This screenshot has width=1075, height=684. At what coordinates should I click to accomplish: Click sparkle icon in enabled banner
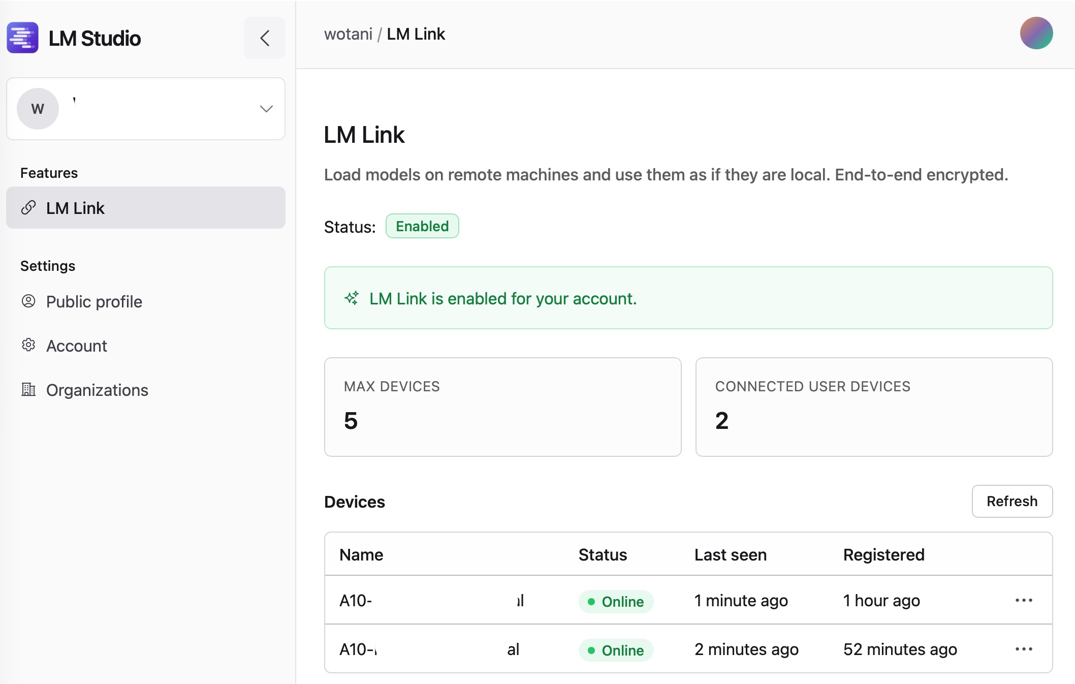[x=352, y=298]
